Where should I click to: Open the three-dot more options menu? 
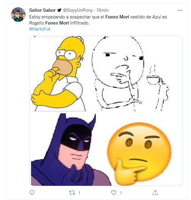click(x=180, y=10)
